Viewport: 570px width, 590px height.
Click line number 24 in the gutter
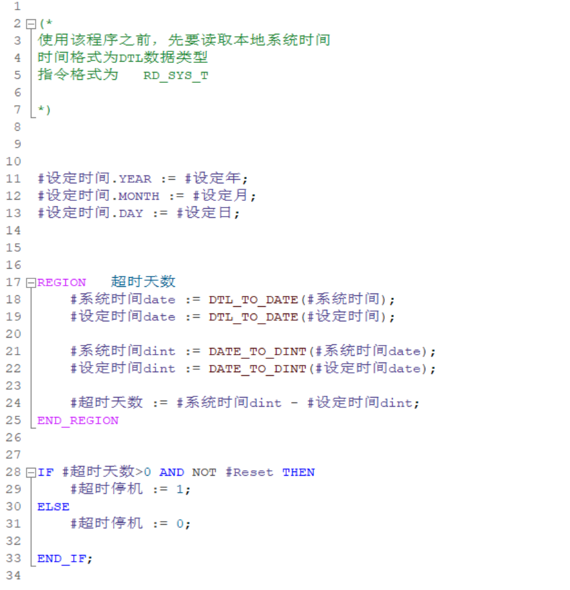click(13, 403)
